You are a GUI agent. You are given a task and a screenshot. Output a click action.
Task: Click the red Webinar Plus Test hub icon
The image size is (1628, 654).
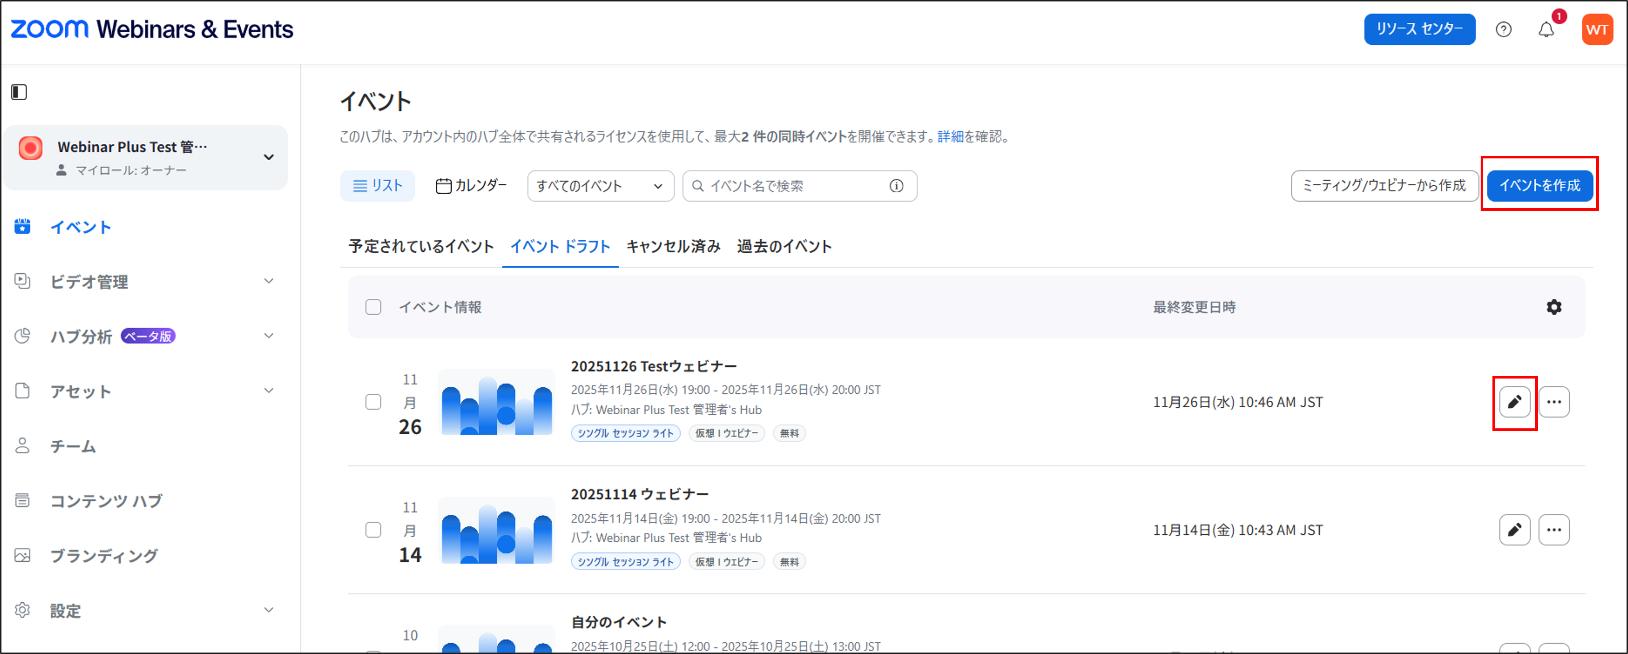click(30, 148)
